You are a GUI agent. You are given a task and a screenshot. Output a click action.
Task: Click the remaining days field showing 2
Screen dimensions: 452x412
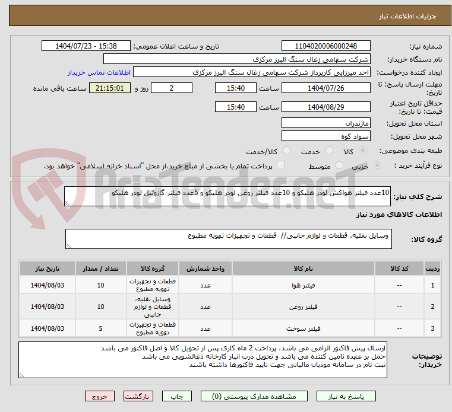[x=172, y=88]
